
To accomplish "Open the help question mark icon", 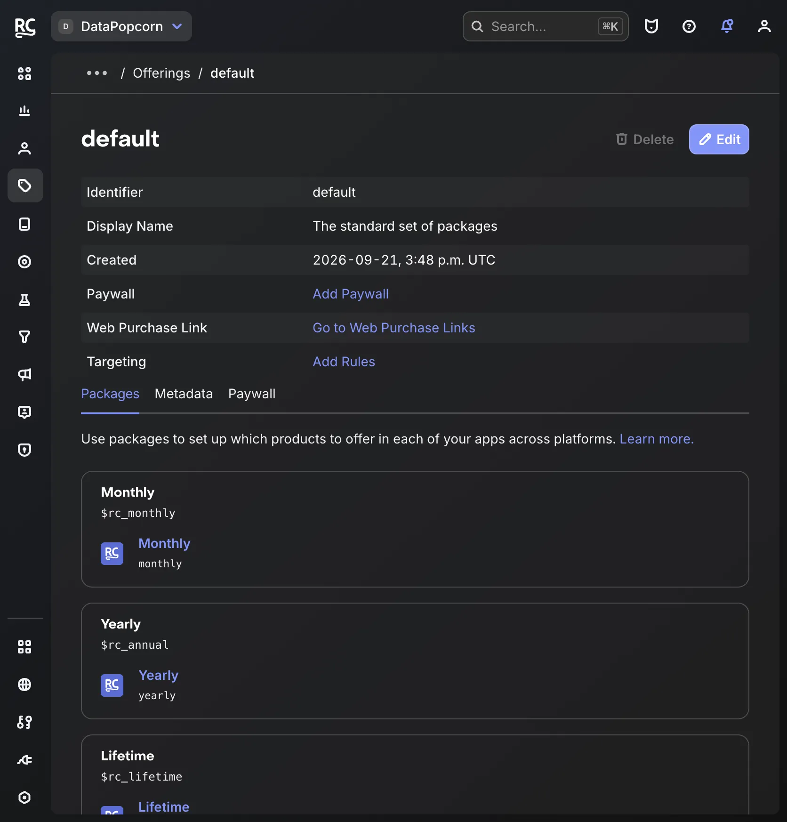I will click(689, 26).
